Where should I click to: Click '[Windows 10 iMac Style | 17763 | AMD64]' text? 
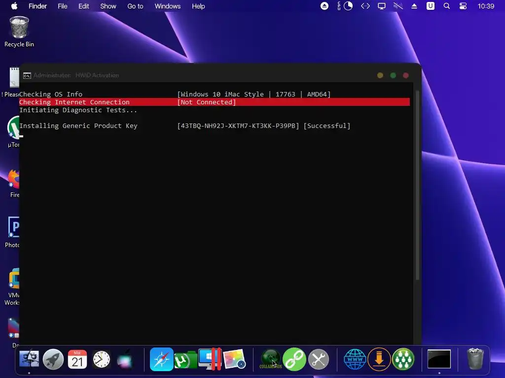coord(254,94)
